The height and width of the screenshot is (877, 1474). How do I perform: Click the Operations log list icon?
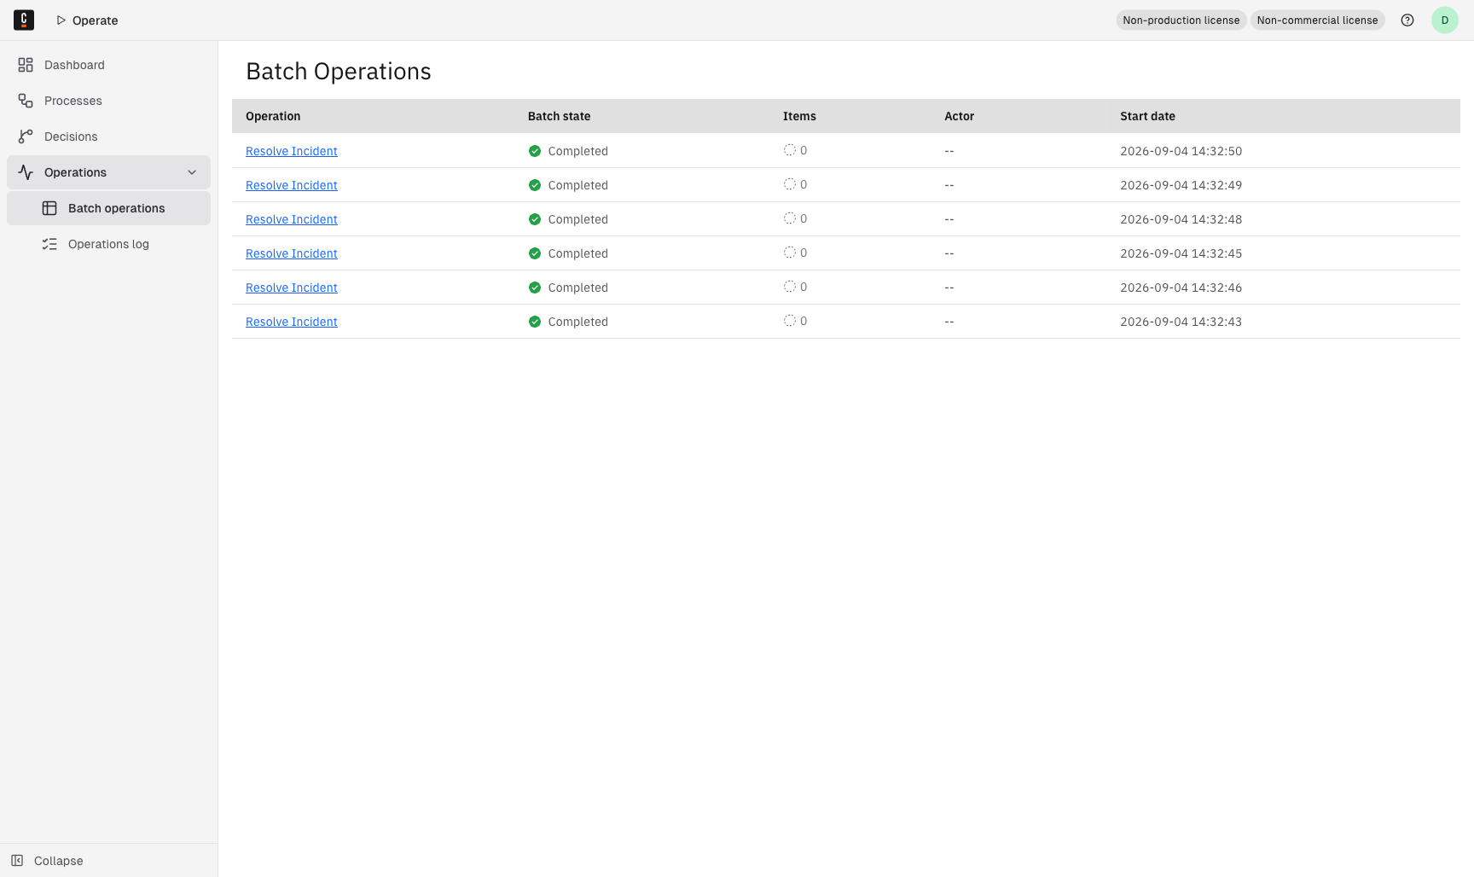point(49,244)
